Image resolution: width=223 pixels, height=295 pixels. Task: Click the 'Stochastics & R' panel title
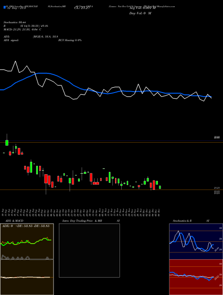tap(182, 221)
